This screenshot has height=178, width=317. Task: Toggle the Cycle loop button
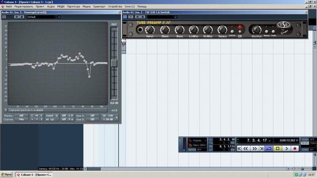tap(269, 149)
